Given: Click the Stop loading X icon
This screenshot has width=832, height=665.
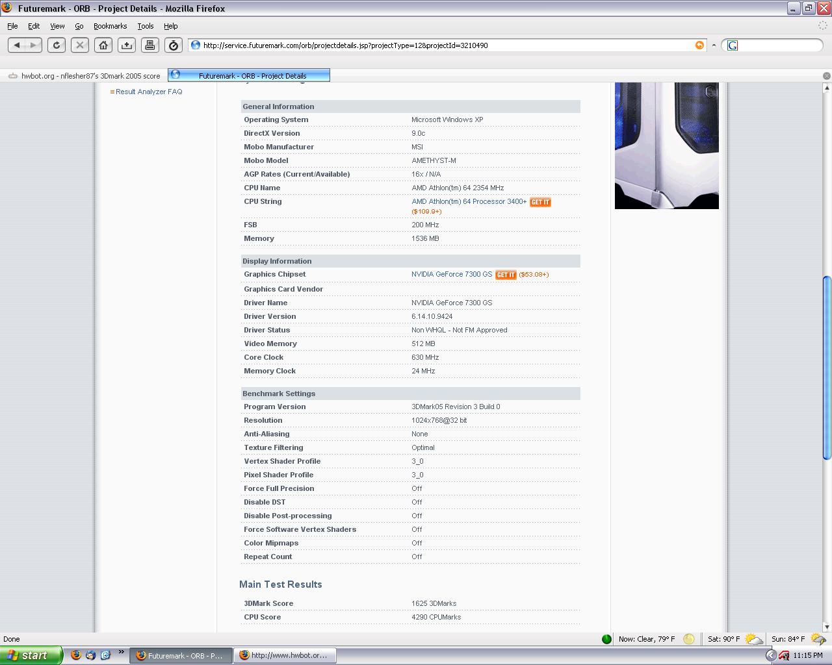Looking at the screenshot, I should point(80,45).
